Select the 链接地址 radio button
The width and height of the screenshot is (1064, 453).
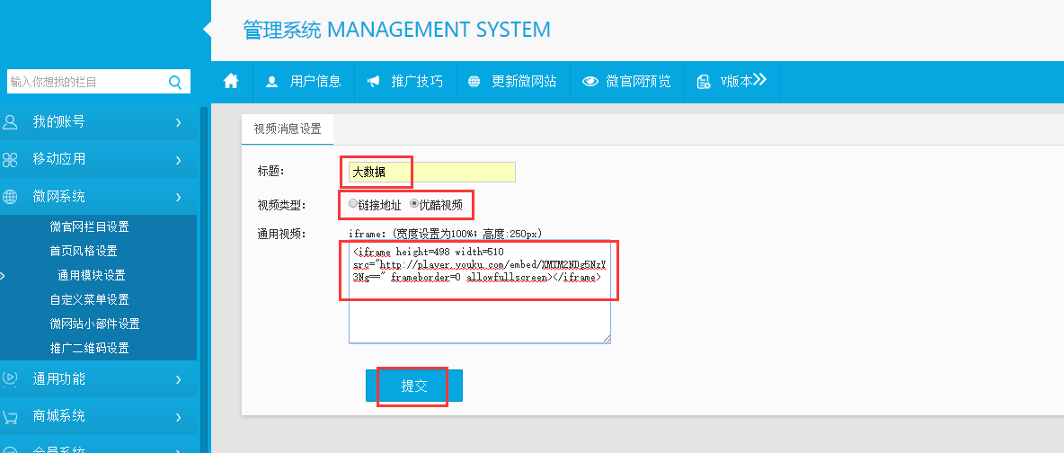tap(353, 204)
